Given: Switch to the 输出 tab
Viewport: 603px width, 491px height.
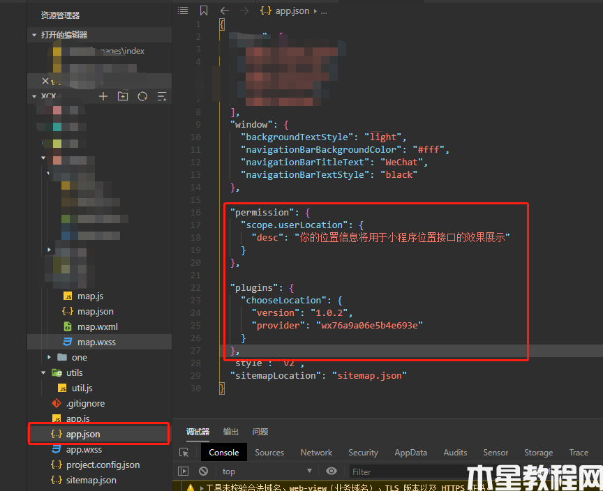Looking at the screenshot, I should 231,432.
